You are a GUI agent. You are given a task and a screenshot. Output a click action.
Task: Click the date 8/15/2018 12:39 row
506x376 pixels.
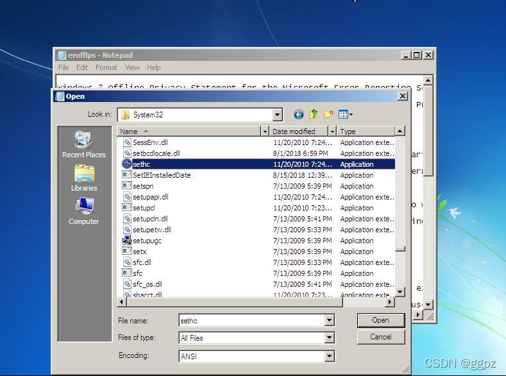pyautogui.click(x=302, y=175)
